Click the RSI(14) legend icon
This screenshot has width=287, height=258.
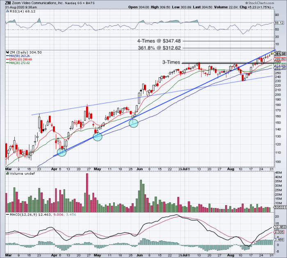coord(7,11)
